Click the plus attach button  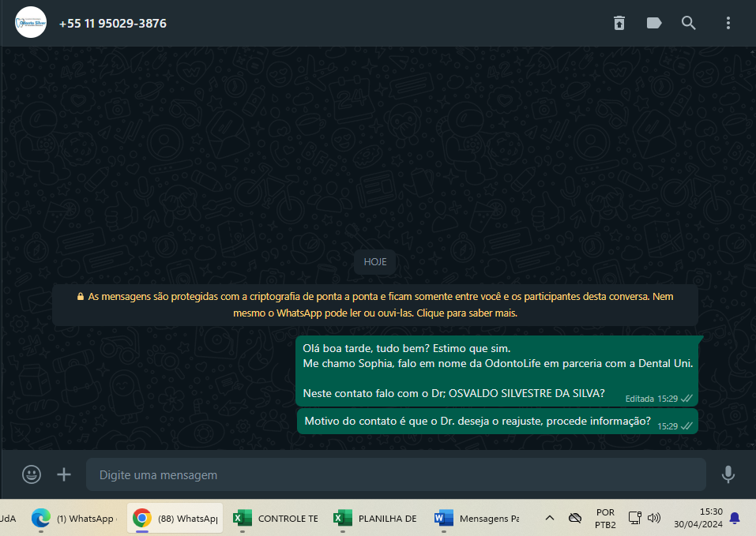tap(64, 474)
